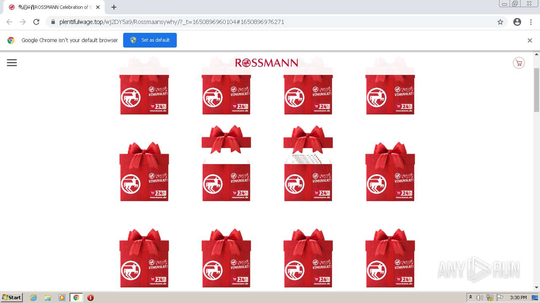Open the hamburger menu on the Rossmann page
The width and height of the screenshot is (540, 303).
click(12, 63)
